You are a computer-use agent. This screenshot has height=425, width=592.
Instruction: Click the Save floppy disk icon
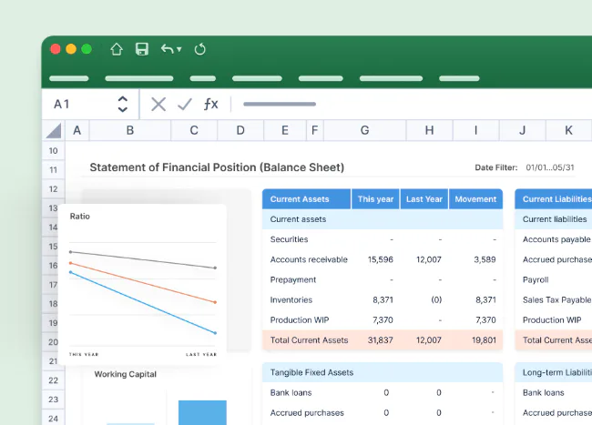point(142,49)
